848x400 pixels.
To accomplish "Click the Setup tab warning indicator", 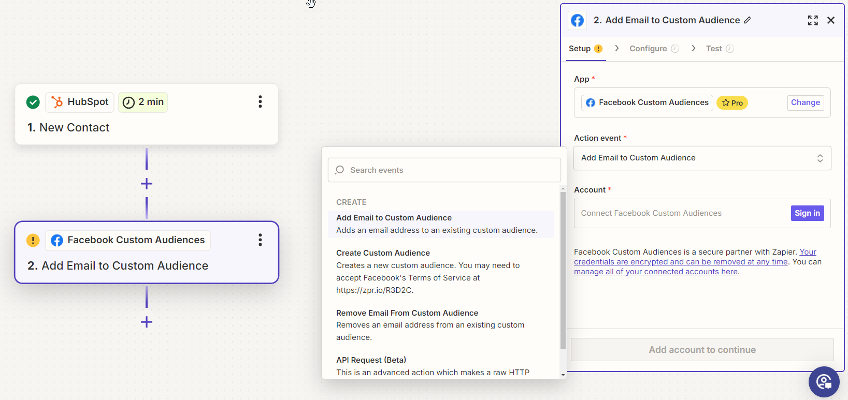I will point(598,49).
